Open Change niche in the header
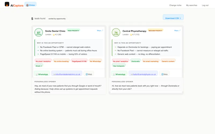Screen dimensions: 215x134 [175, 5]
